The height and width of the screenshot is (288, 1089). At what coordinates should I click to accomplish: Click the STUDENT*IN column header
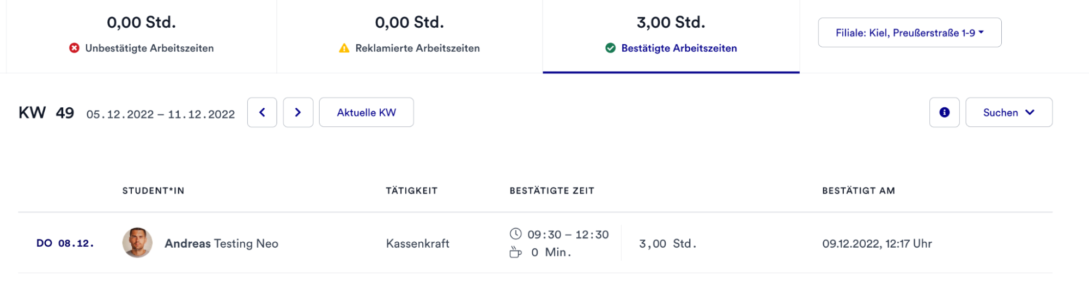coord(153,191)
